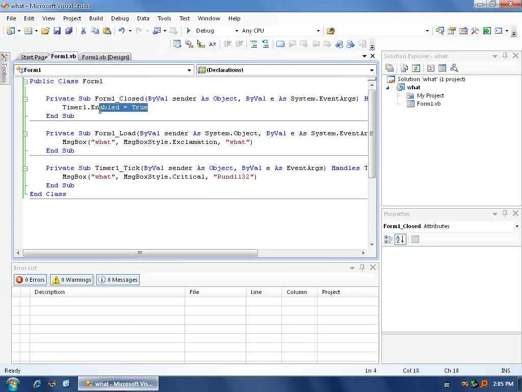Screen dimensions: 522x392
Task: Open the File menu
Action: [11, 18]
